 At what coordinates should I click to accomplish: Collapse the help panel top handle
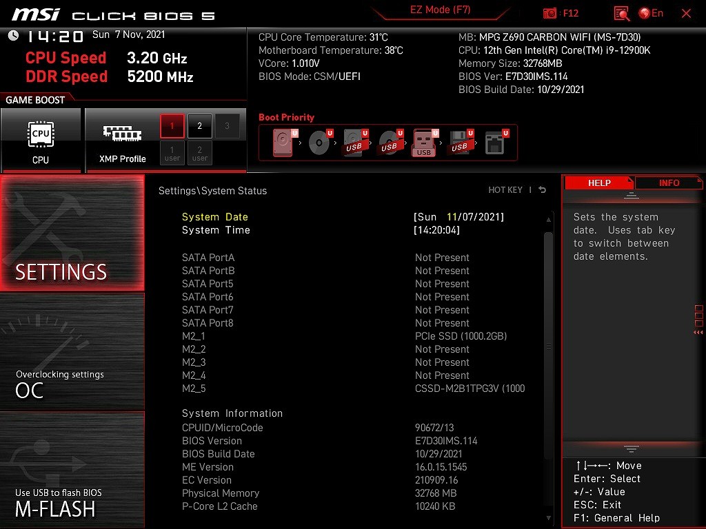point(632,196)
